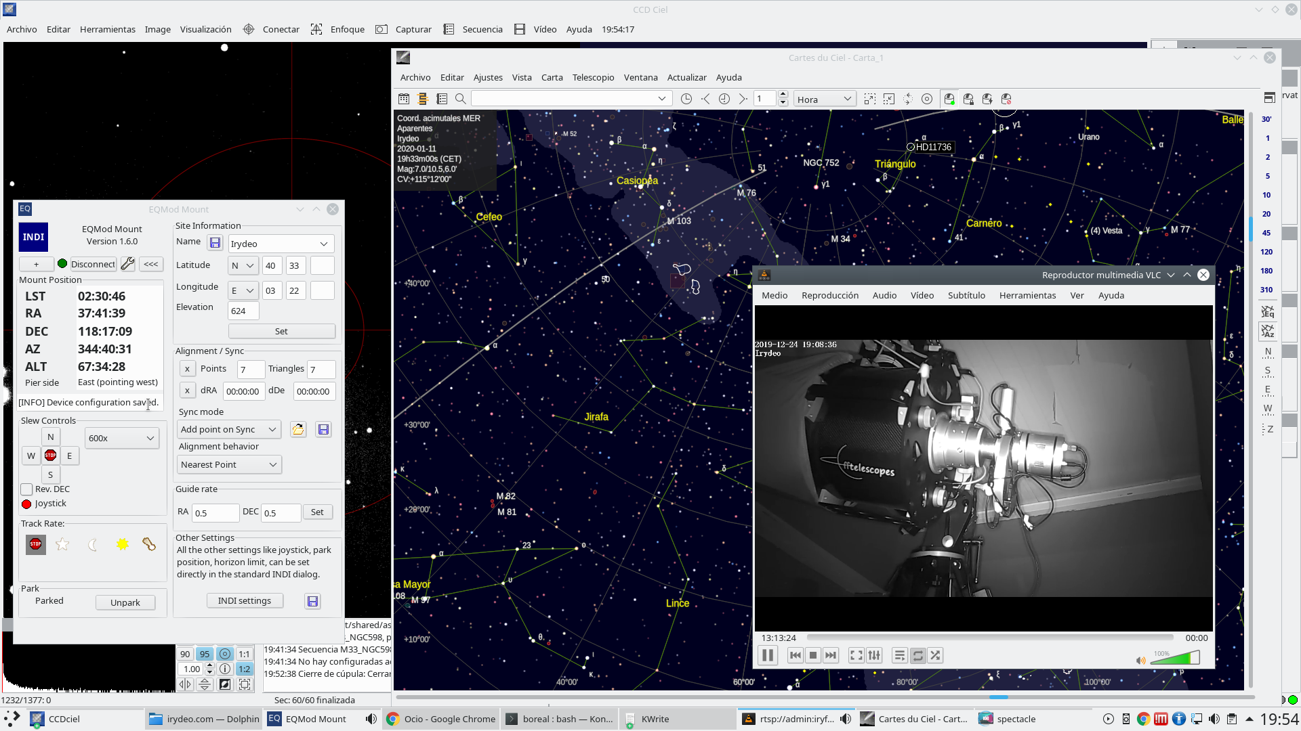Open Sync mode dropdown
The image size is (1301, 731).
click(229, 429)
